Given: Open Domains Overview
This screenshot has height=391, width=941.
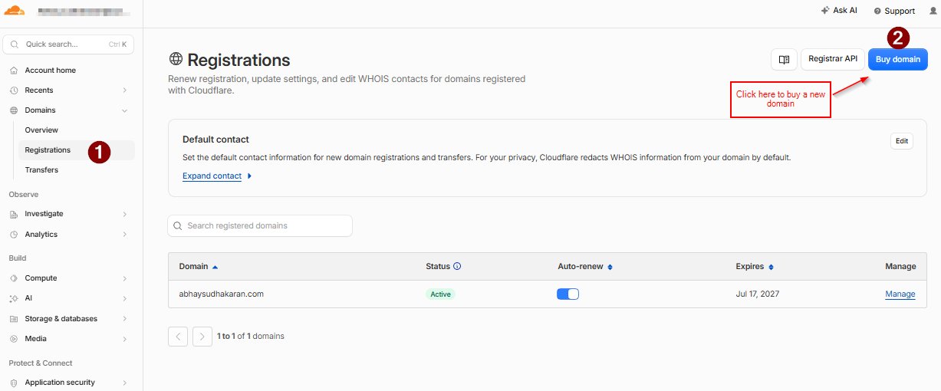Looking at the screenshot, I should 41,130.
